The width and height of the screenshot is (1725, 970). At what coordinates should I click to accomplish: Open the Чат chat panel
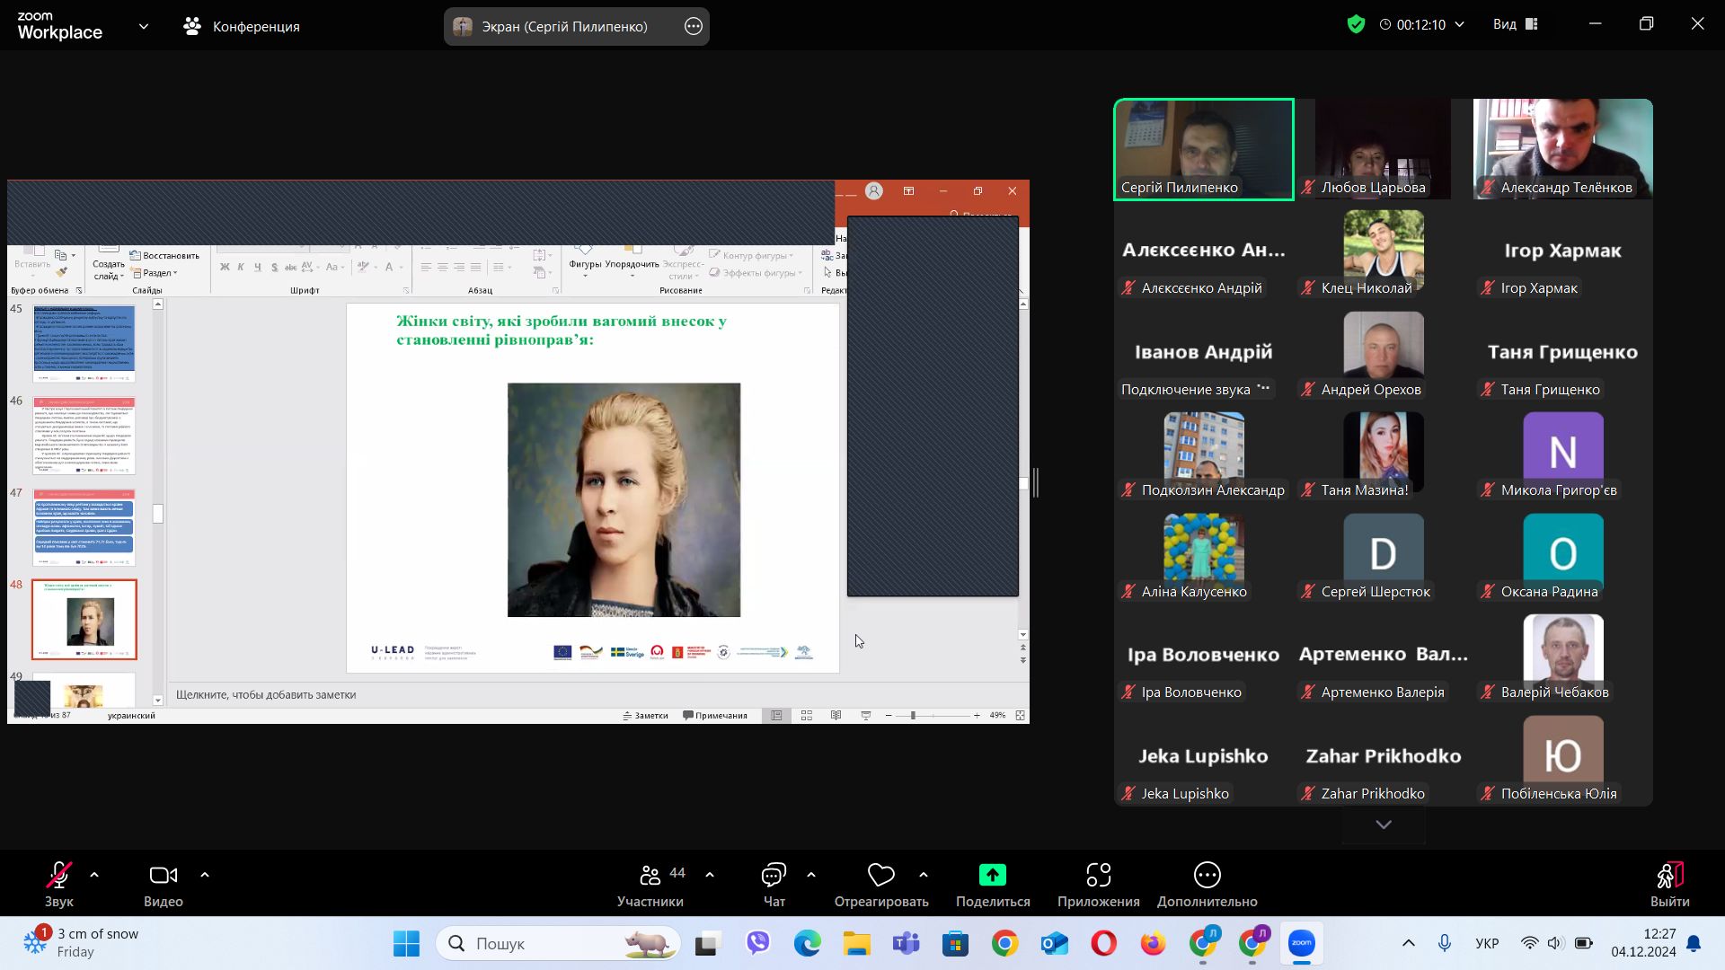point(774,876)
